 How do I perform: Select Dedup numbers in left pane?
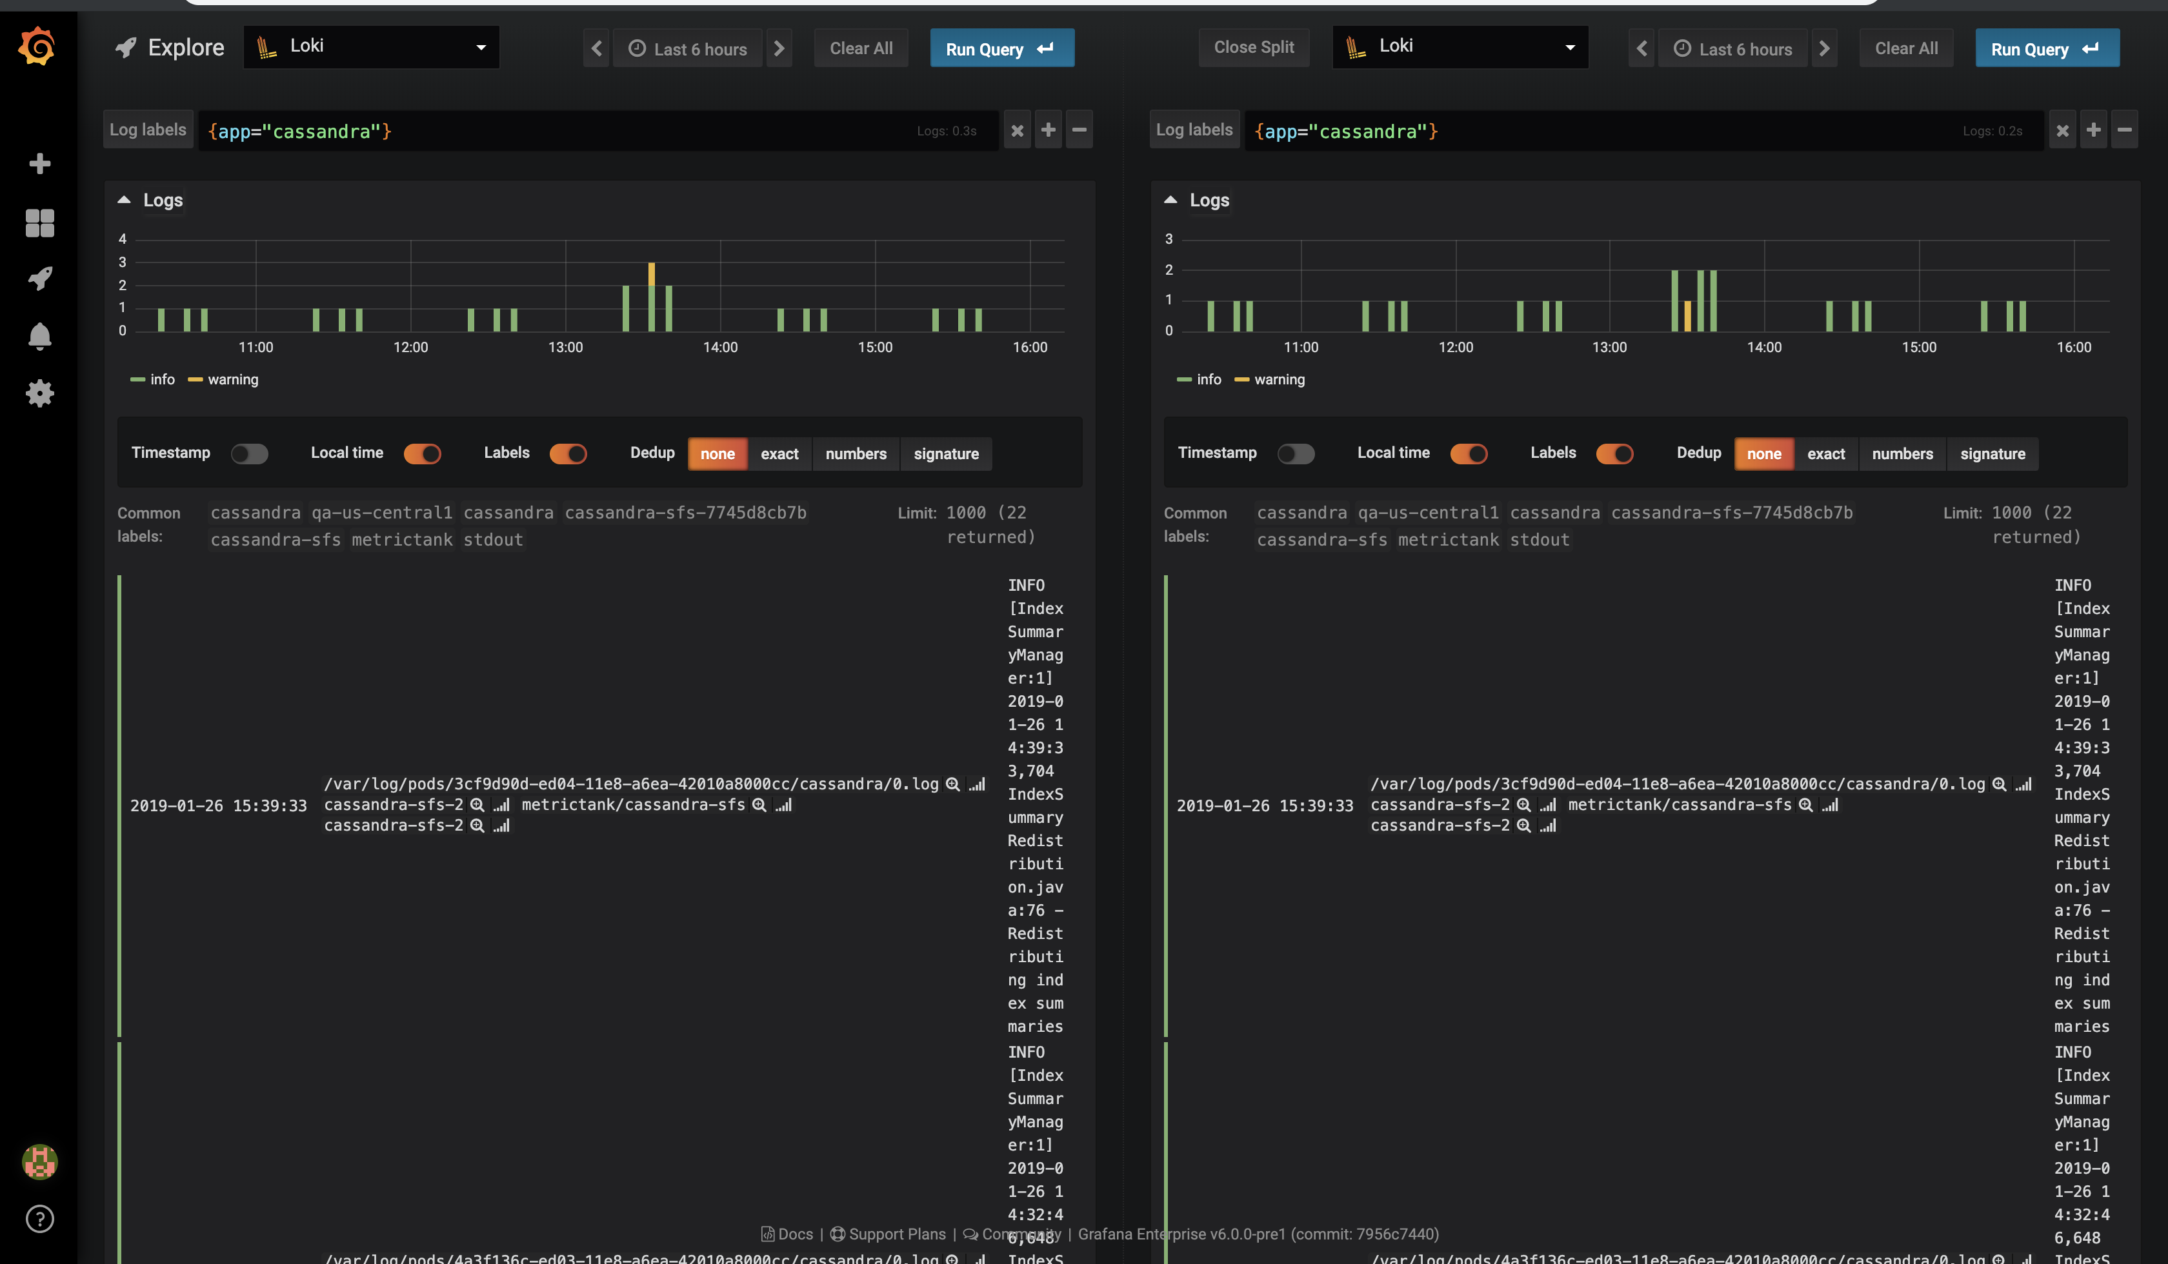pyautogui.click(x=856, y=453)
